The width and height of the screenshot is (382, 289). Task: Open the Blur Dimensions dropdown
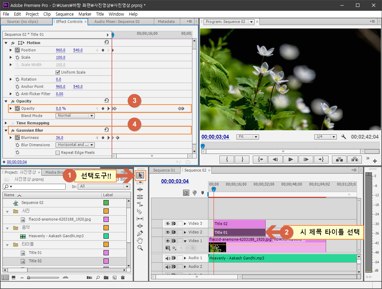tap(75, 145)
